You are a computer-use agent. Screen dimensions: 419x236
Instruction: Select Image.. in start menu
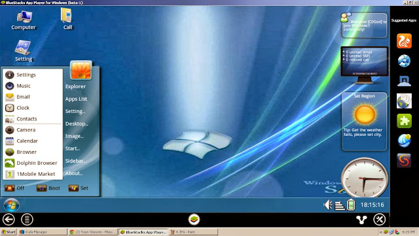(x=74, y=136)
